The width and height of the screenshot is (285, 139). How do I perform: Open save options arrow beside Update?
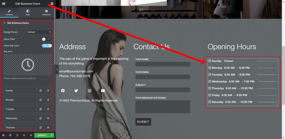(52, 135)
